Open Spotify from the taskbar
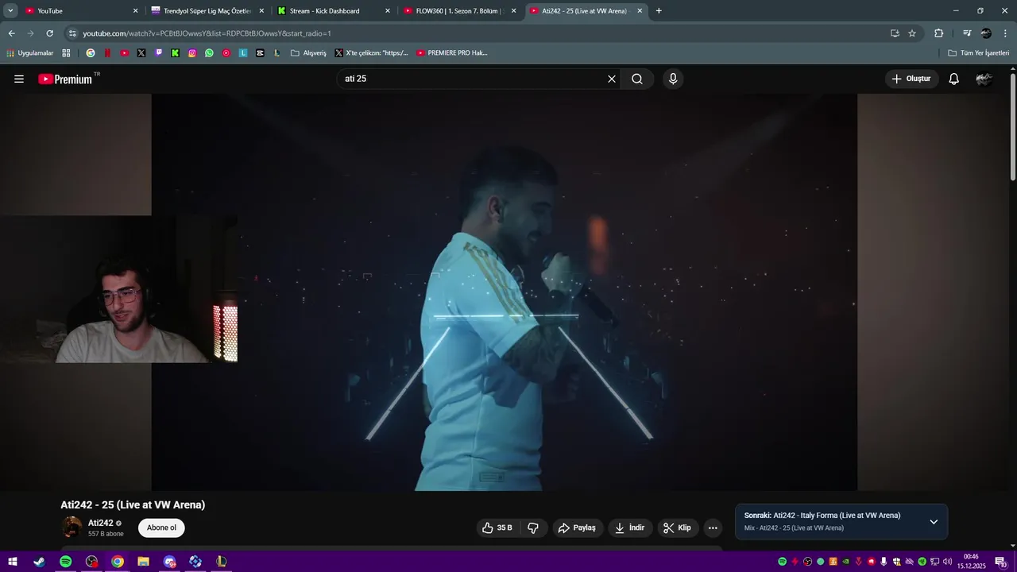 (65, 562)
